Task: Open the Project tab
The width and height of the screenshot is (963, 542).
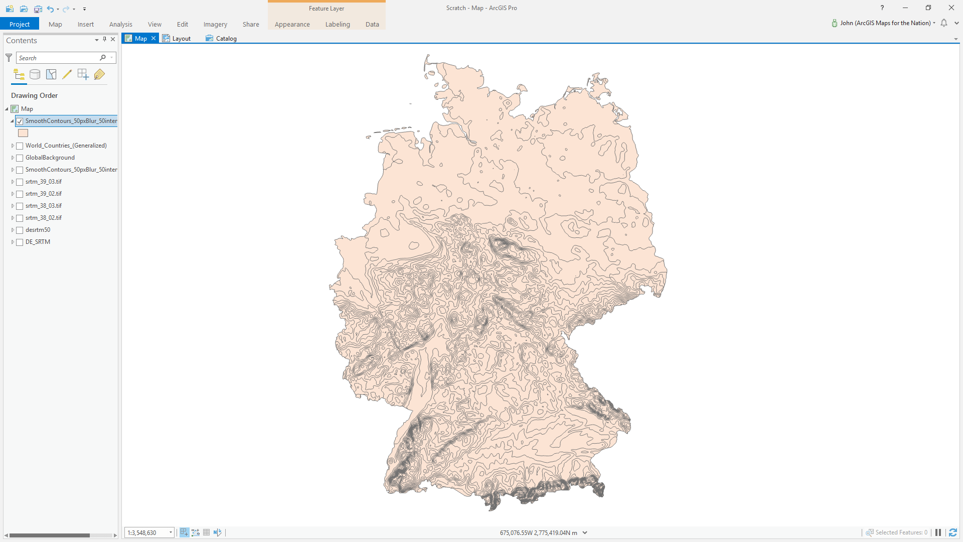Action: [20, 24]
